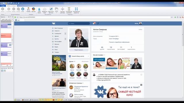Click the second properties view icon
The height and width of the screenshot is (103, 184).
[x=5, y=71]
